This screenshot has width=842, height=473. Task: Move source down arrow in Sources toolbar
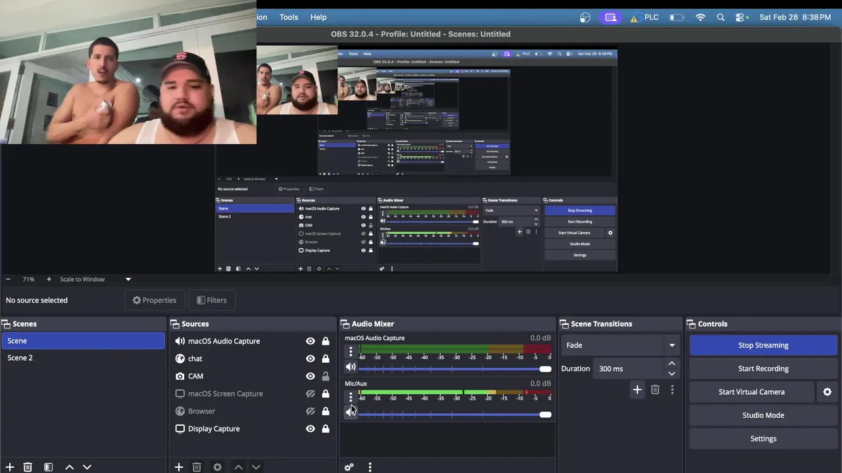pyautogui.click(x=256, y=467)
